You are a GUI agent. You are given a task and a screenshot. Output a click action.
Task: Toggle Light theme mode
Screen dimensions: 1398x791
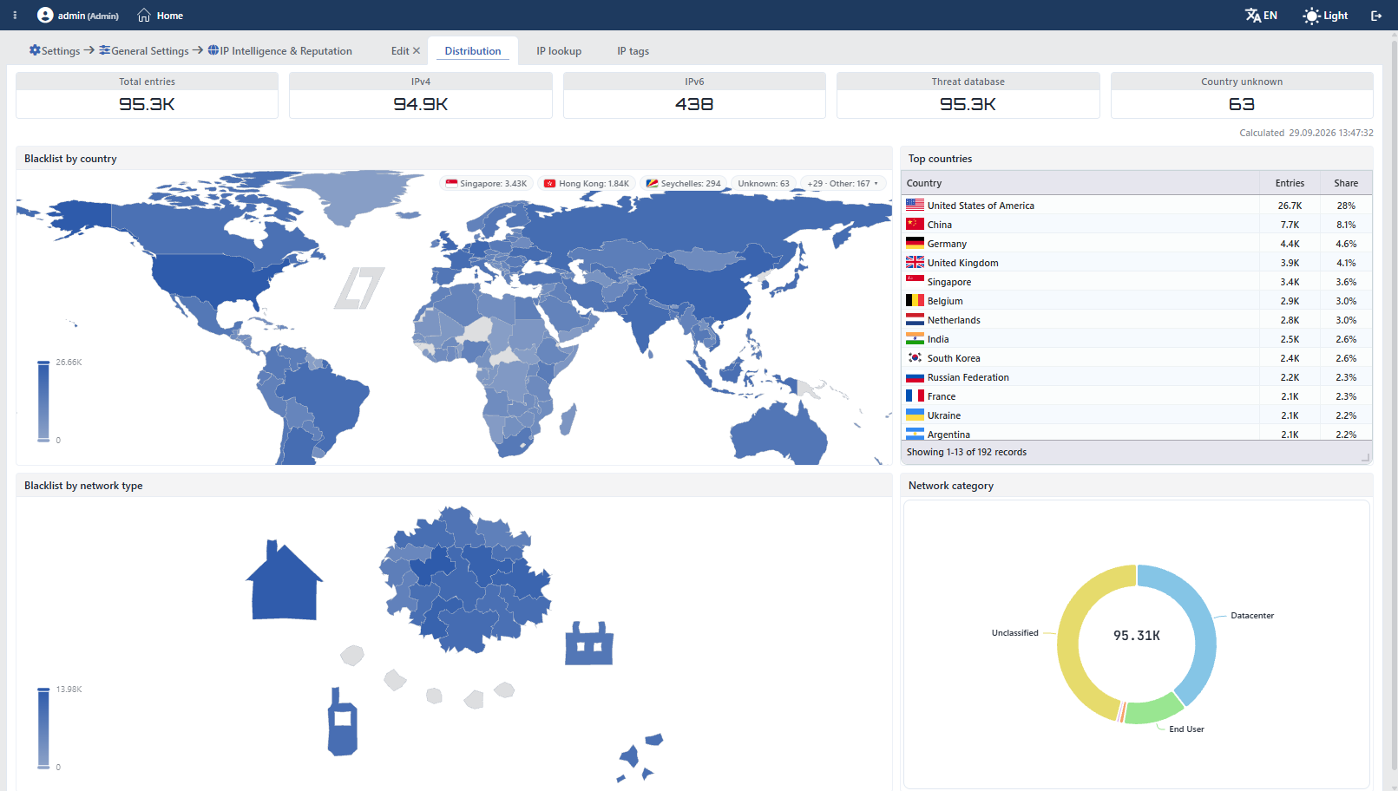1325,16
